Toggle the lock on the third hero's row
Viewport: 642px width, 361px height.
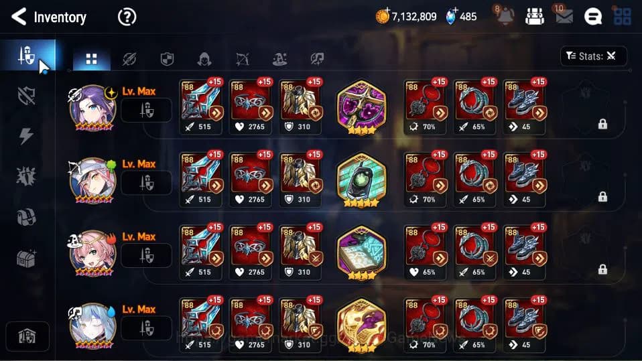(602, 269)
